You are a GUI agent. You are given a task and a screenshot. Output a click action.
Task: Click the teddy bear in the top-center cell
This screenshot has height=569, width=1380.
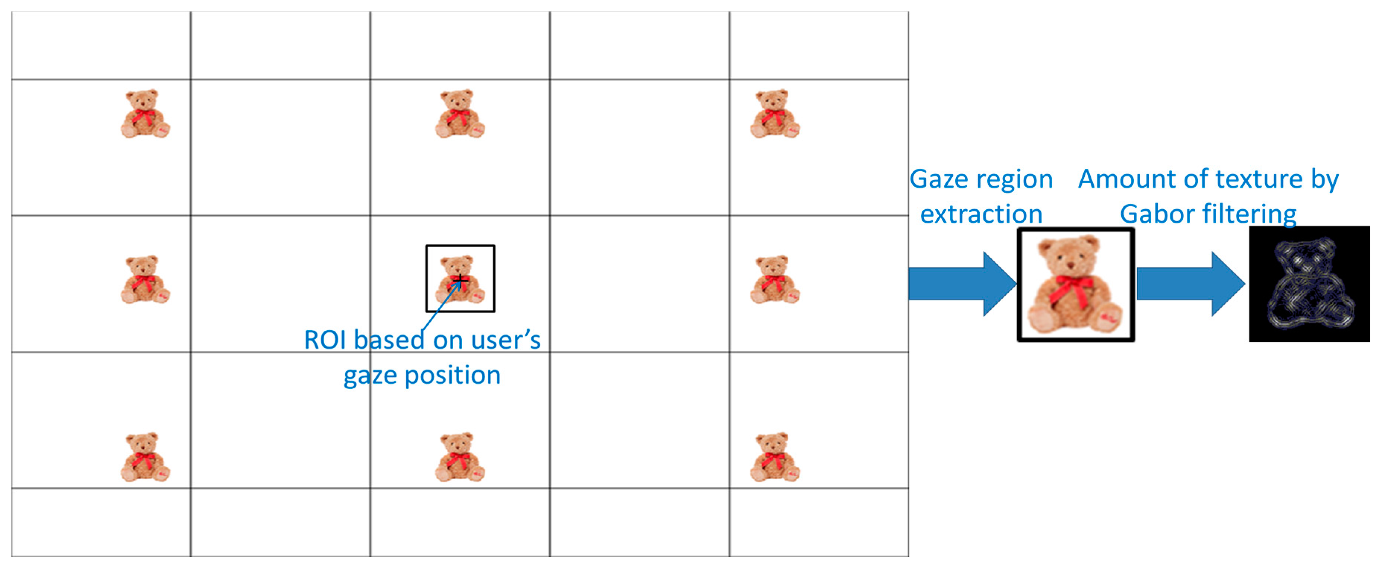click(x=460, y=114)
